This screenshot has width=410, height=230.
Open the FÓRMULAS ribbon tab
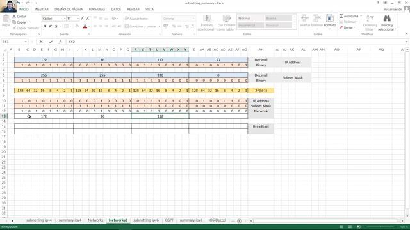tap(97, 9)
